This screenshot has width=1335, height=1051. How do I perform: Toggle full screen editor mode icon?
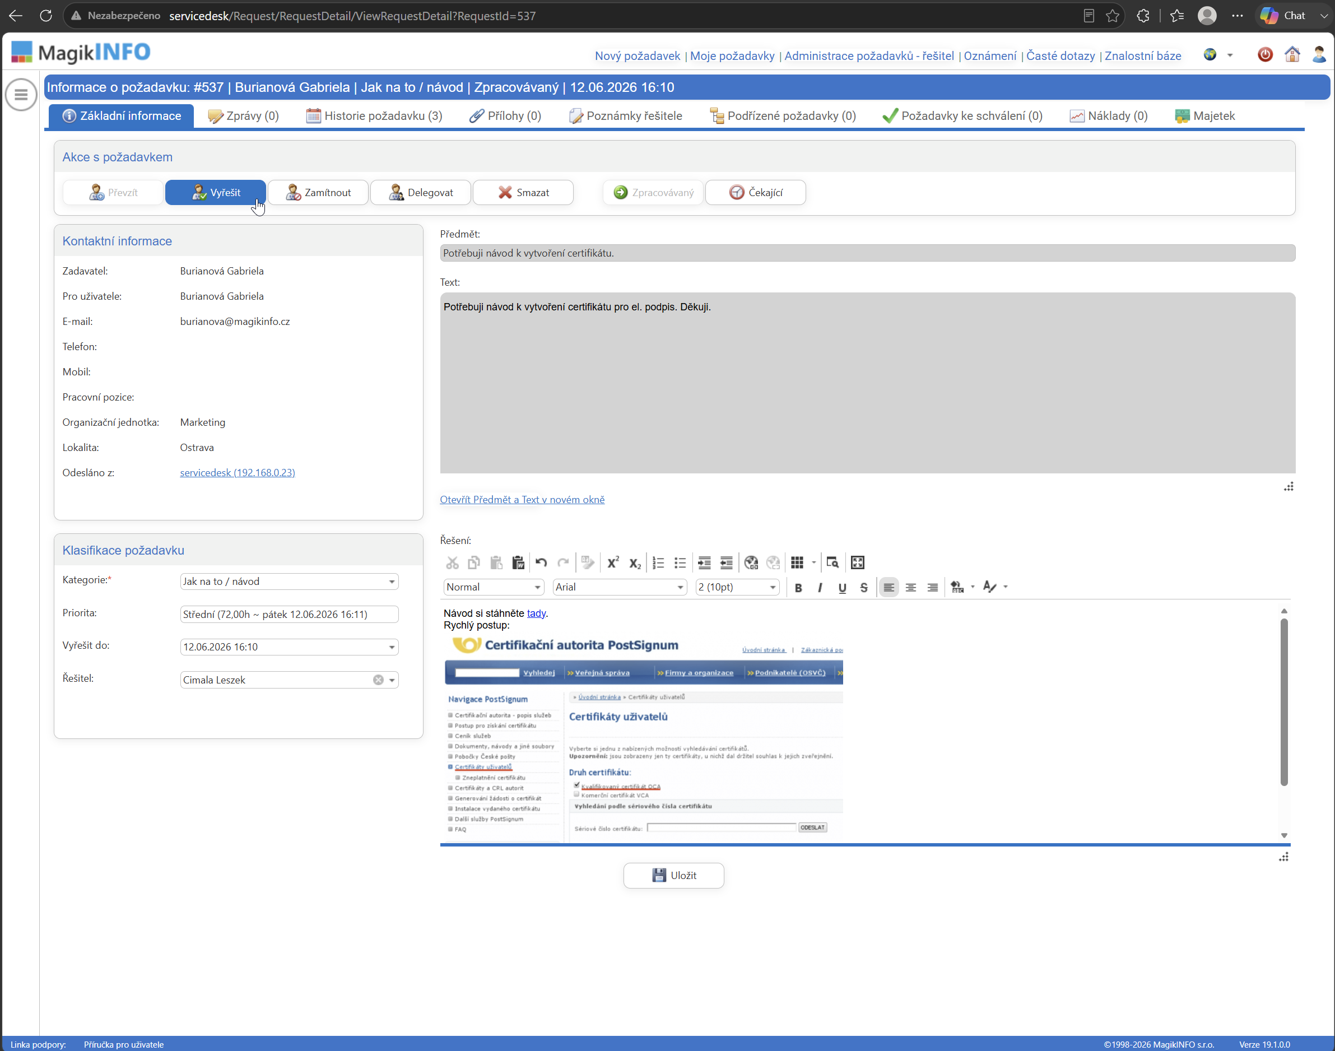[858, 562]
